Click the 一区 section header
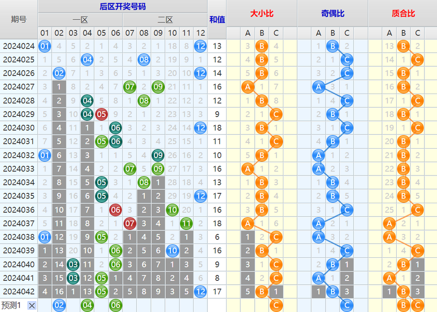The image size is (437, 312). tap(80, 20)
